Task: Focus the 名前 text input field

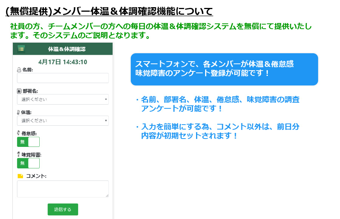Action: coord(63,78)
